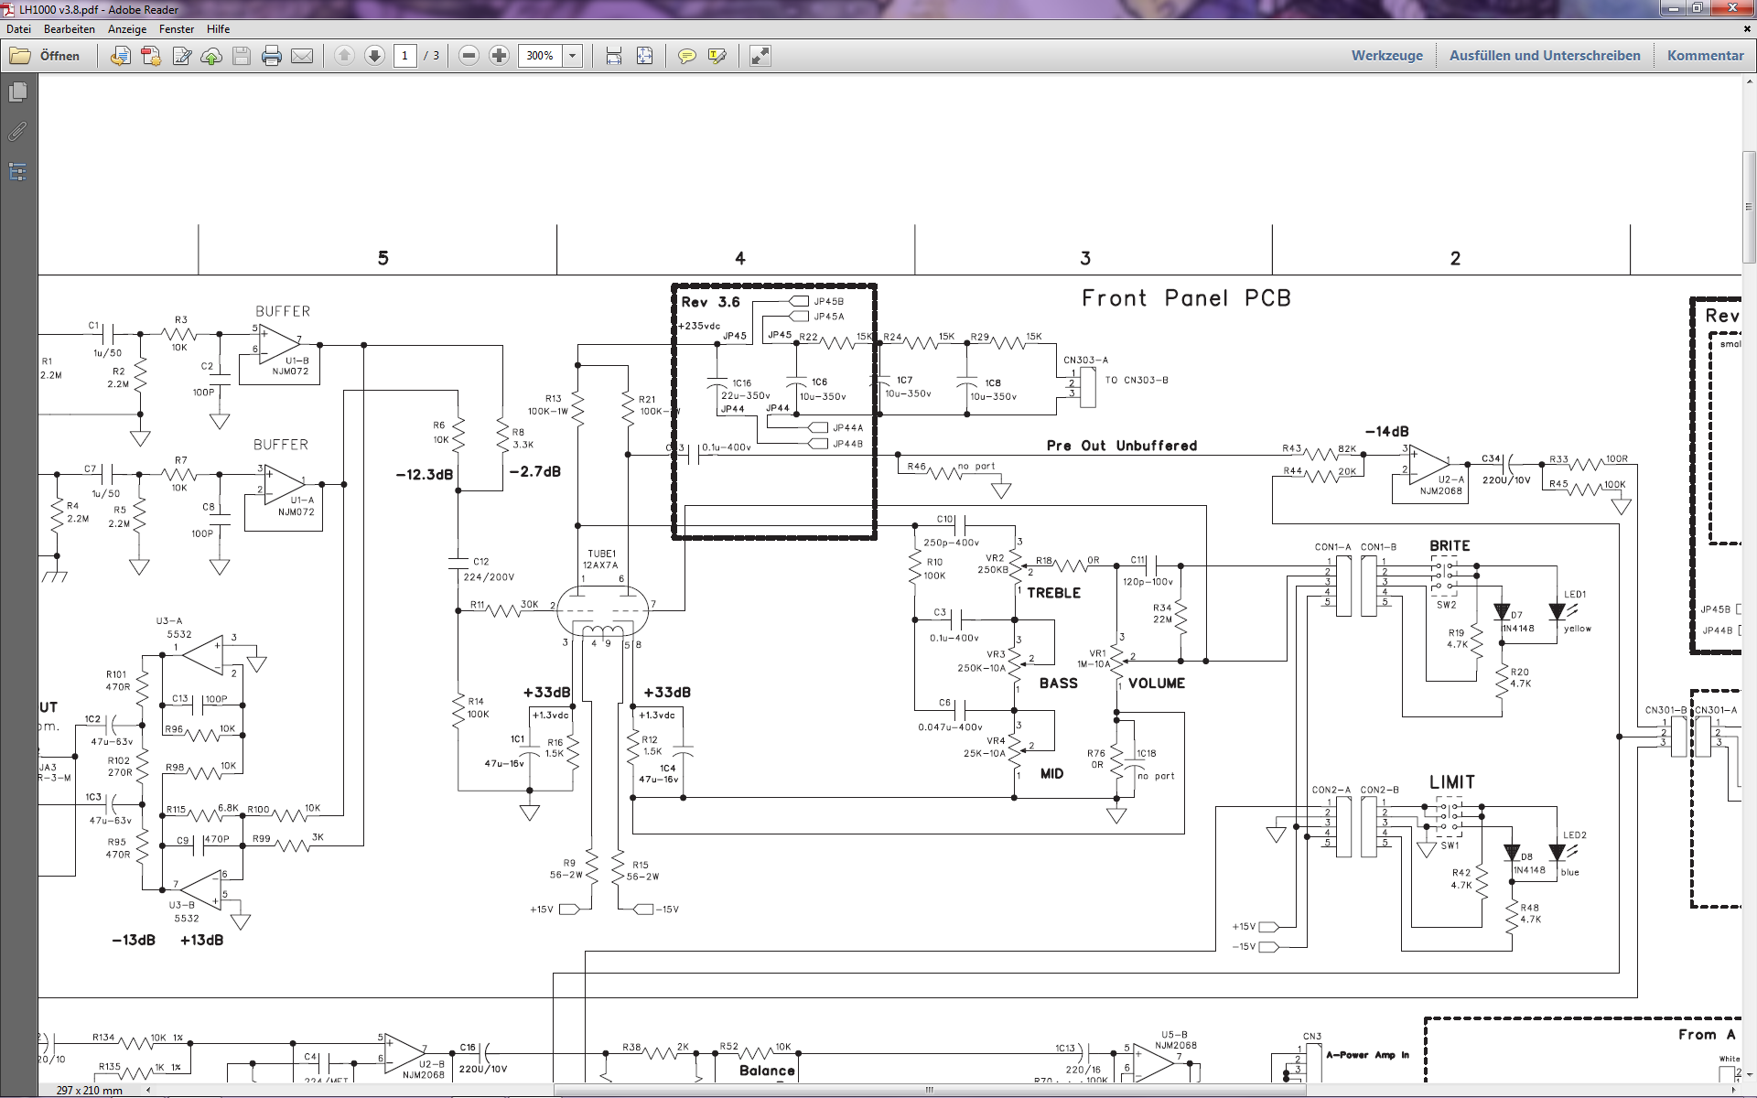The image size is (1757, 1098).
Task: Show page thumbnails panel
Action: [x=17, y=91]
